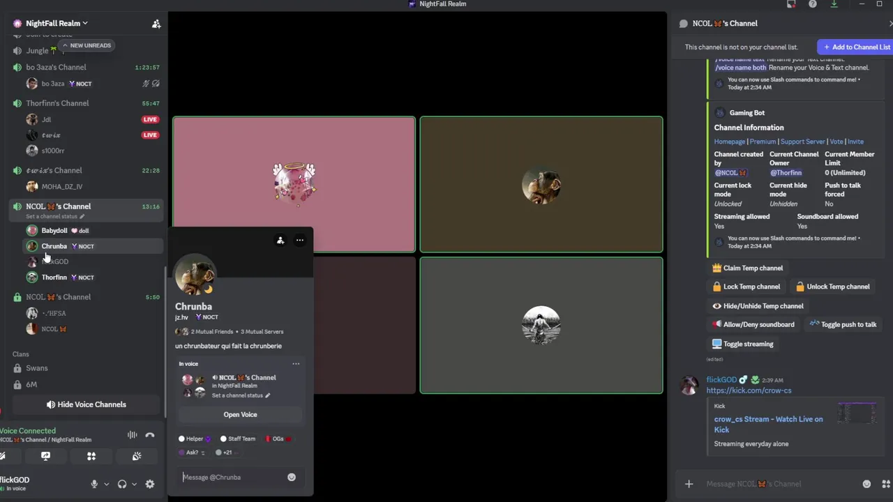Collapse the Clans category
893x502 pixels.
coord(21,354)
